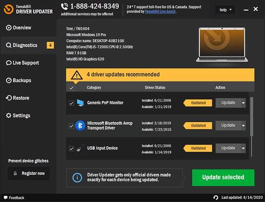Click the 'Last updated: 4/14/2020' text

242,197
